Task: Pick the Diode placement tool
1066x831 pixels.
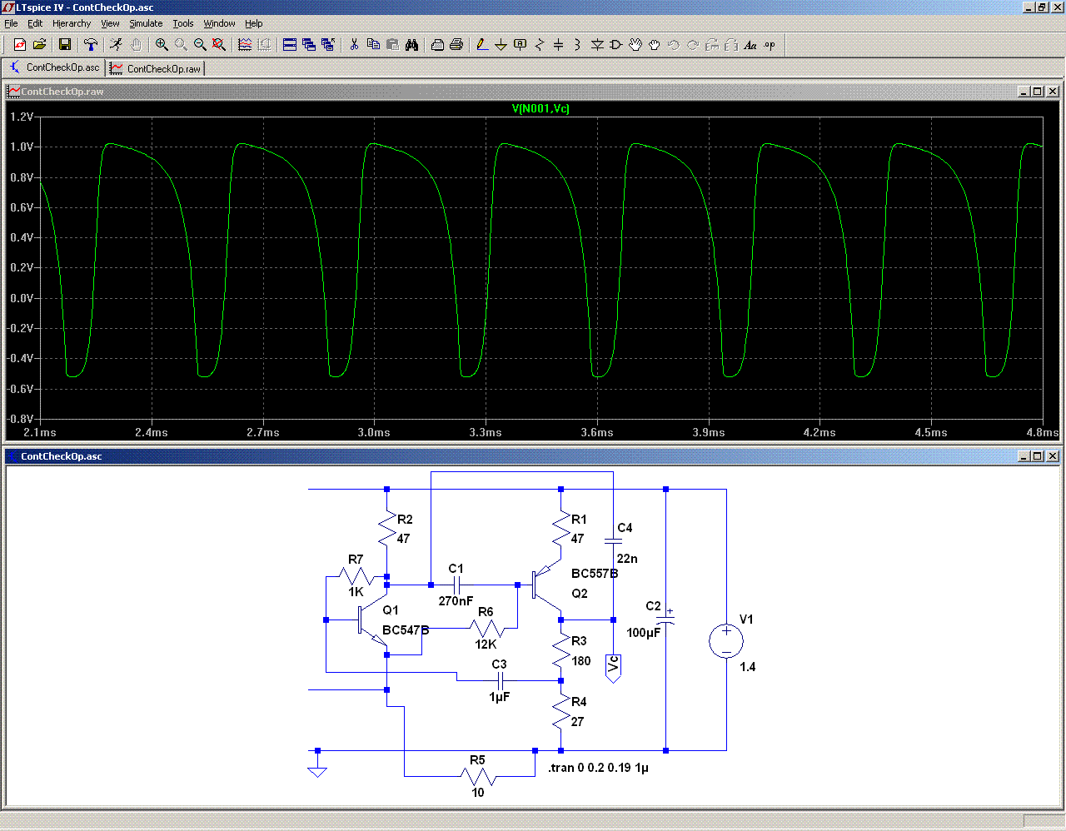Action: [x=597, y=45]
